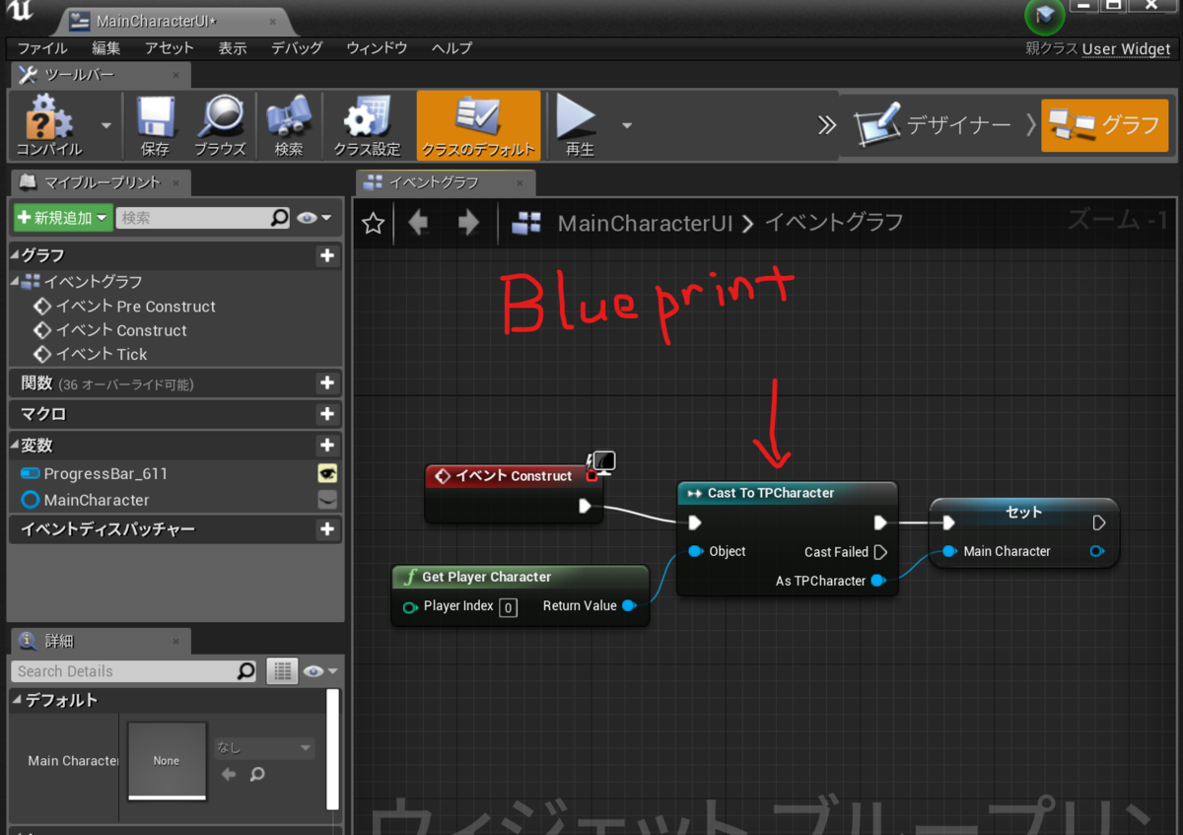1183x835 pixels.
Task: Open the デバッグ menu
Action: pyautogui.click(x=297, y=48)
